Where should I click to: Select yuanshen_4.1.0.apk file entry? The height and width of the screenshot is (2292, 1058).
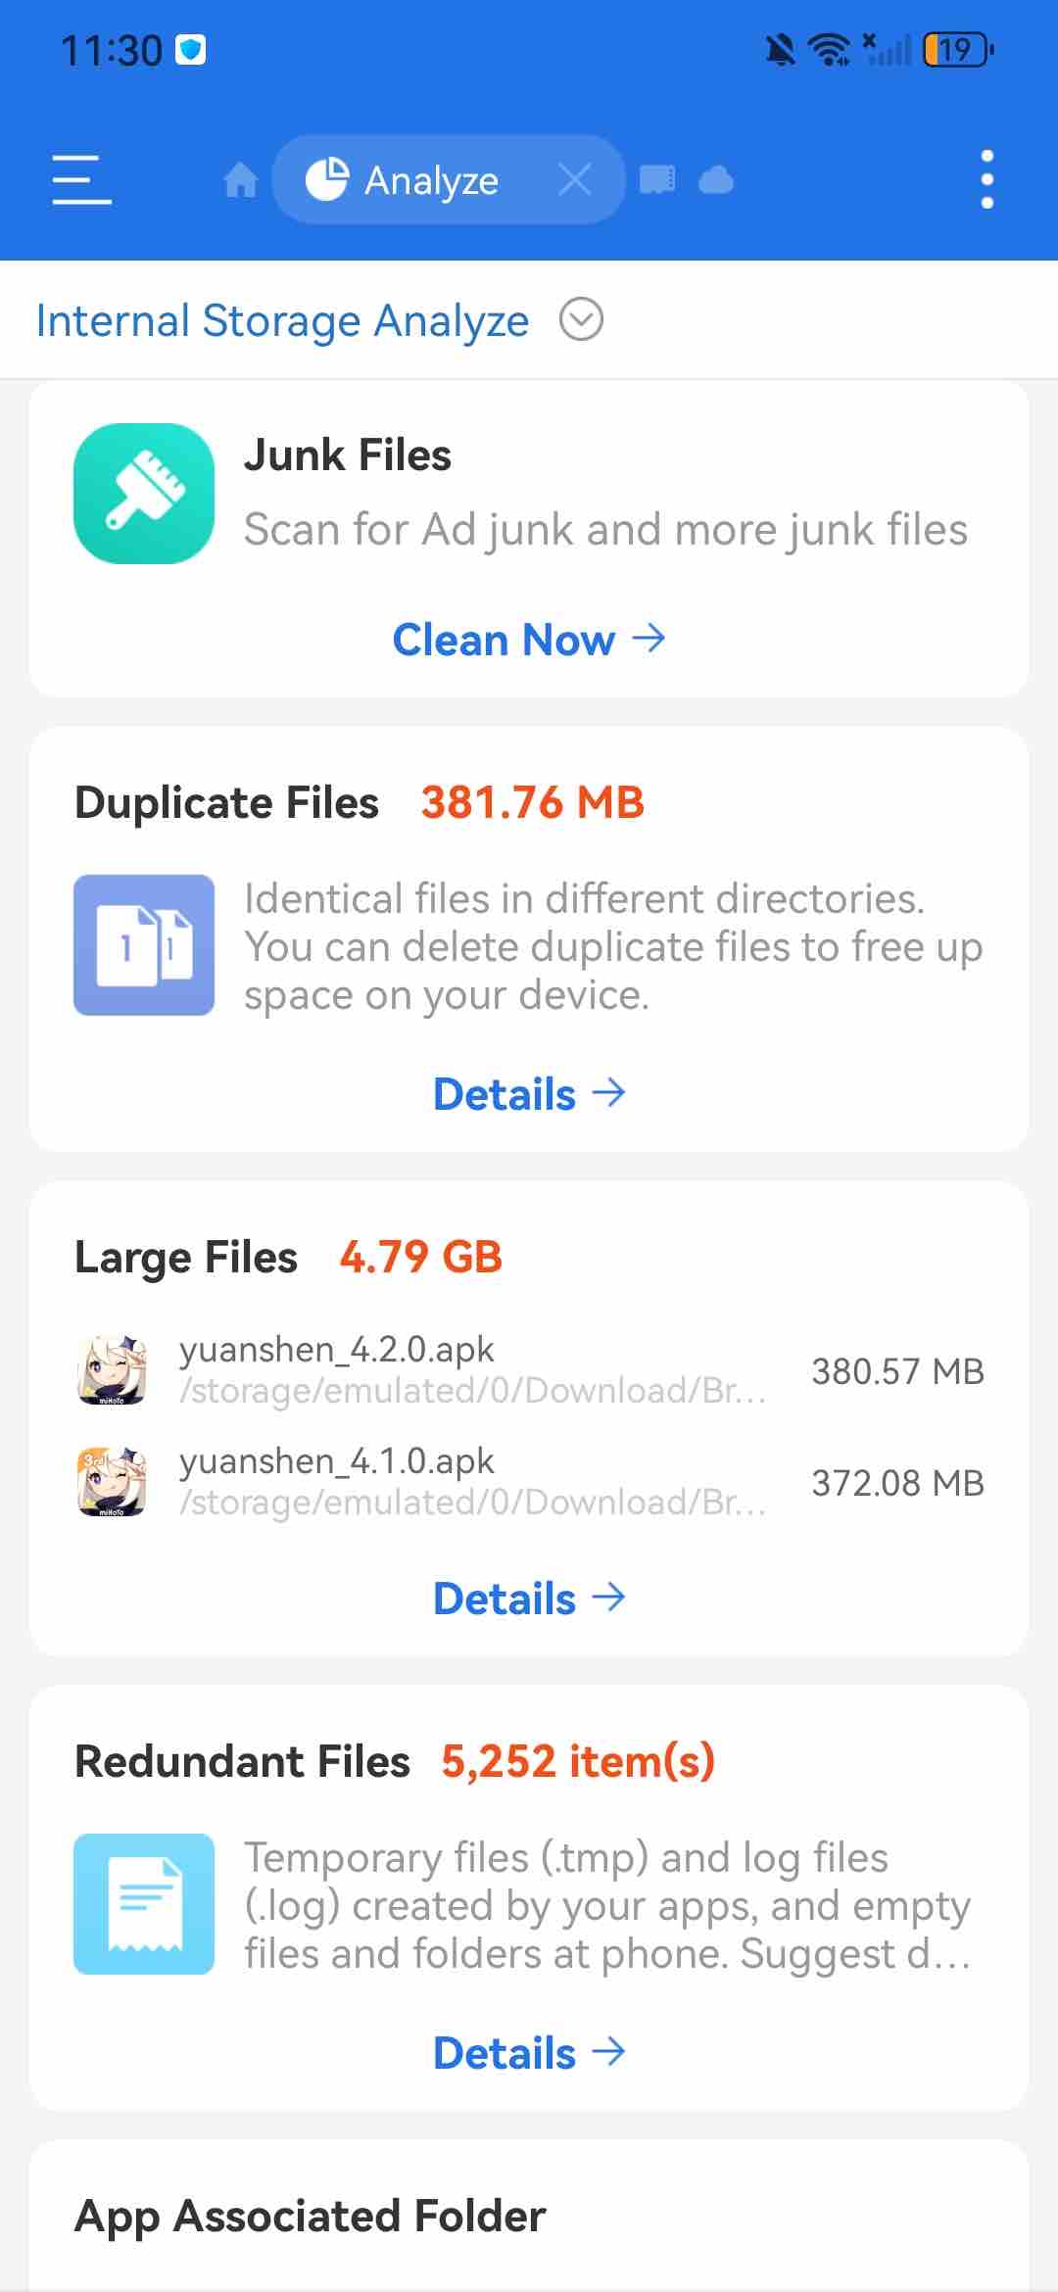point(529,1482)
